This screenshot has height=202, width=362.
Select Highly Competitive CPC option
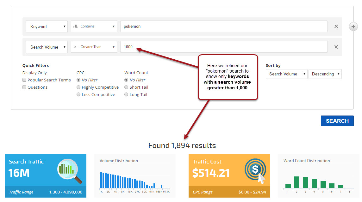pyautogui.click(x=78, y=87)
